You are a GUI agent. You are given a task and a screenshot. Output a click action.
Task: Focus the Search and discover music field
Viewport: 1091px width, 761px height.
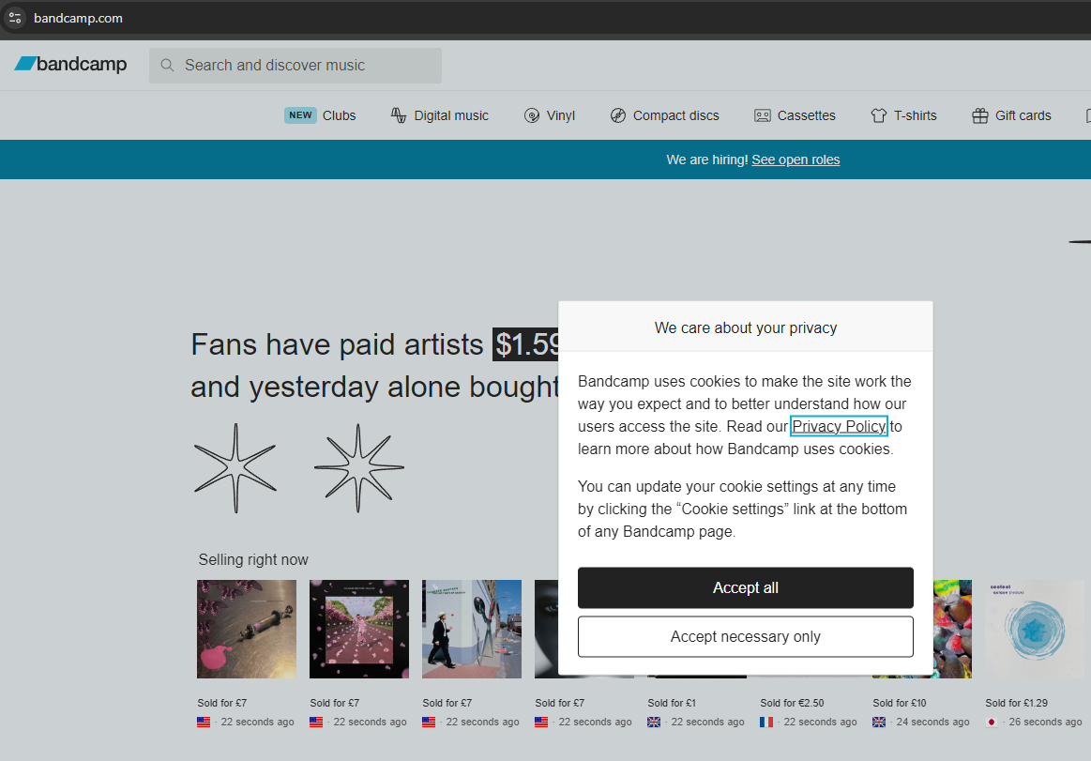[295, 66]
